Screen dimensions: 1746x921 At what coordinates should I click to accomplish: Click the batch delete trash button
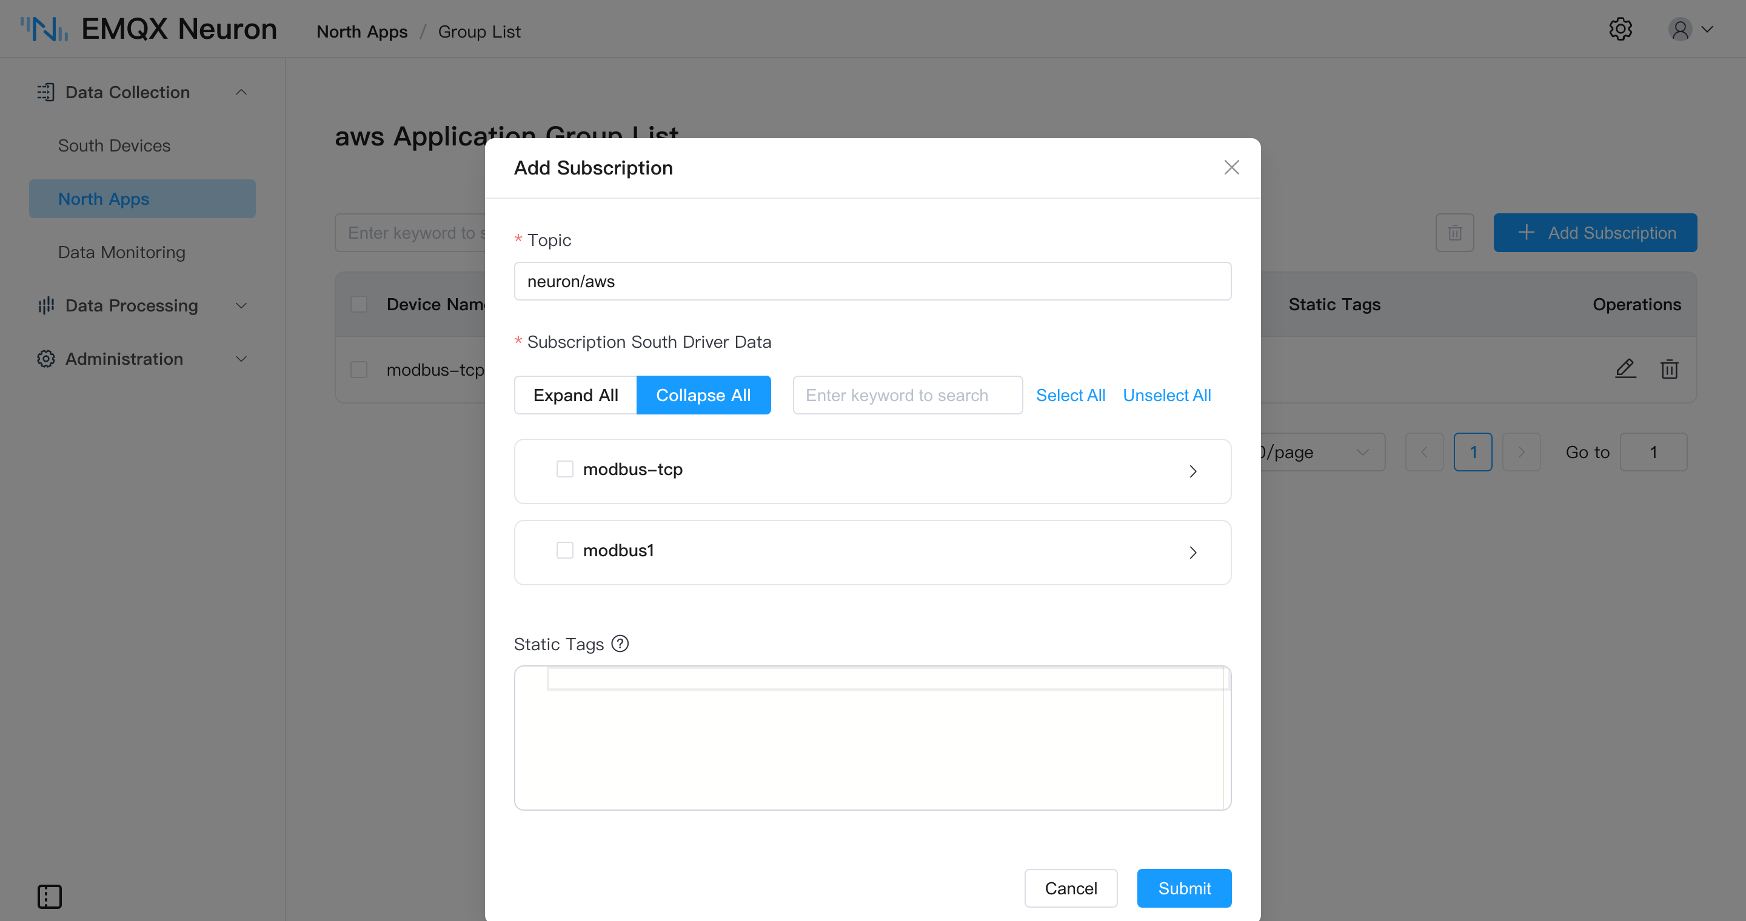(x=1454, y=233)
